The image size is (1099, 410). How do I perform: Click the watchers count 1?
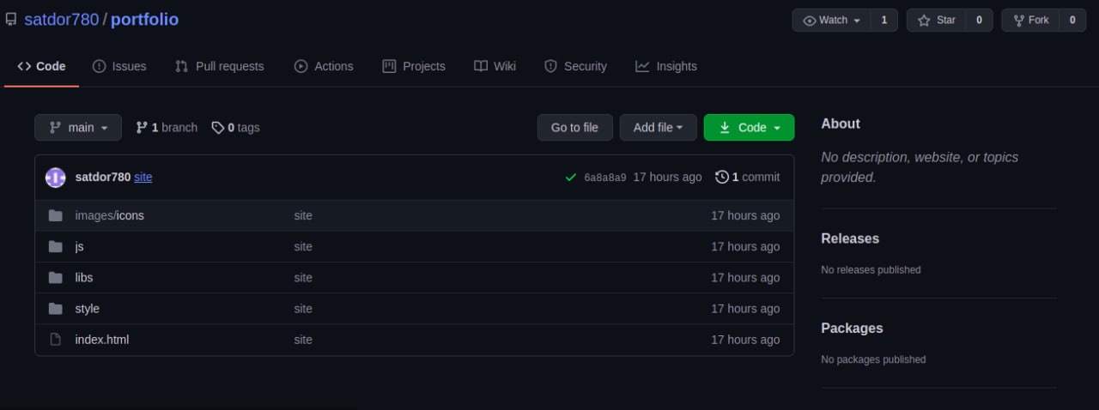pos(884,20)
